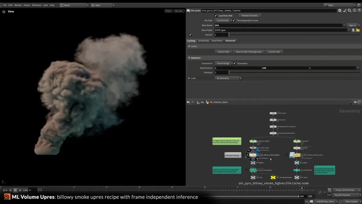Switch to the Scheduling tab
The height and width of the screenshot is (204, 362).
coord(203,40)
